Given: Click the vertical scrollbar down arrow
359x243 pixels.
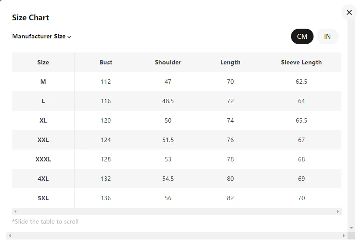Looking at the screenshot, I should pyautogui.click(x=351, y=228).
